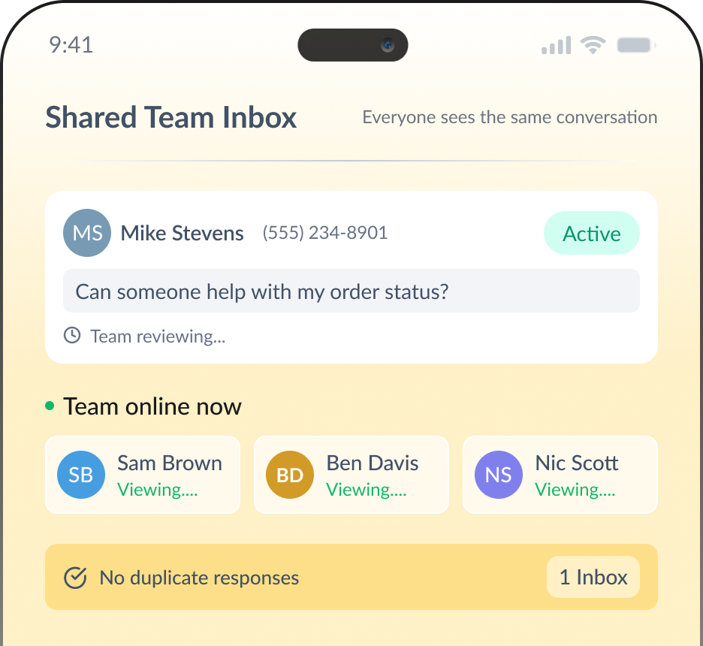Open Sam Brown's team member card

click(143, 475)
